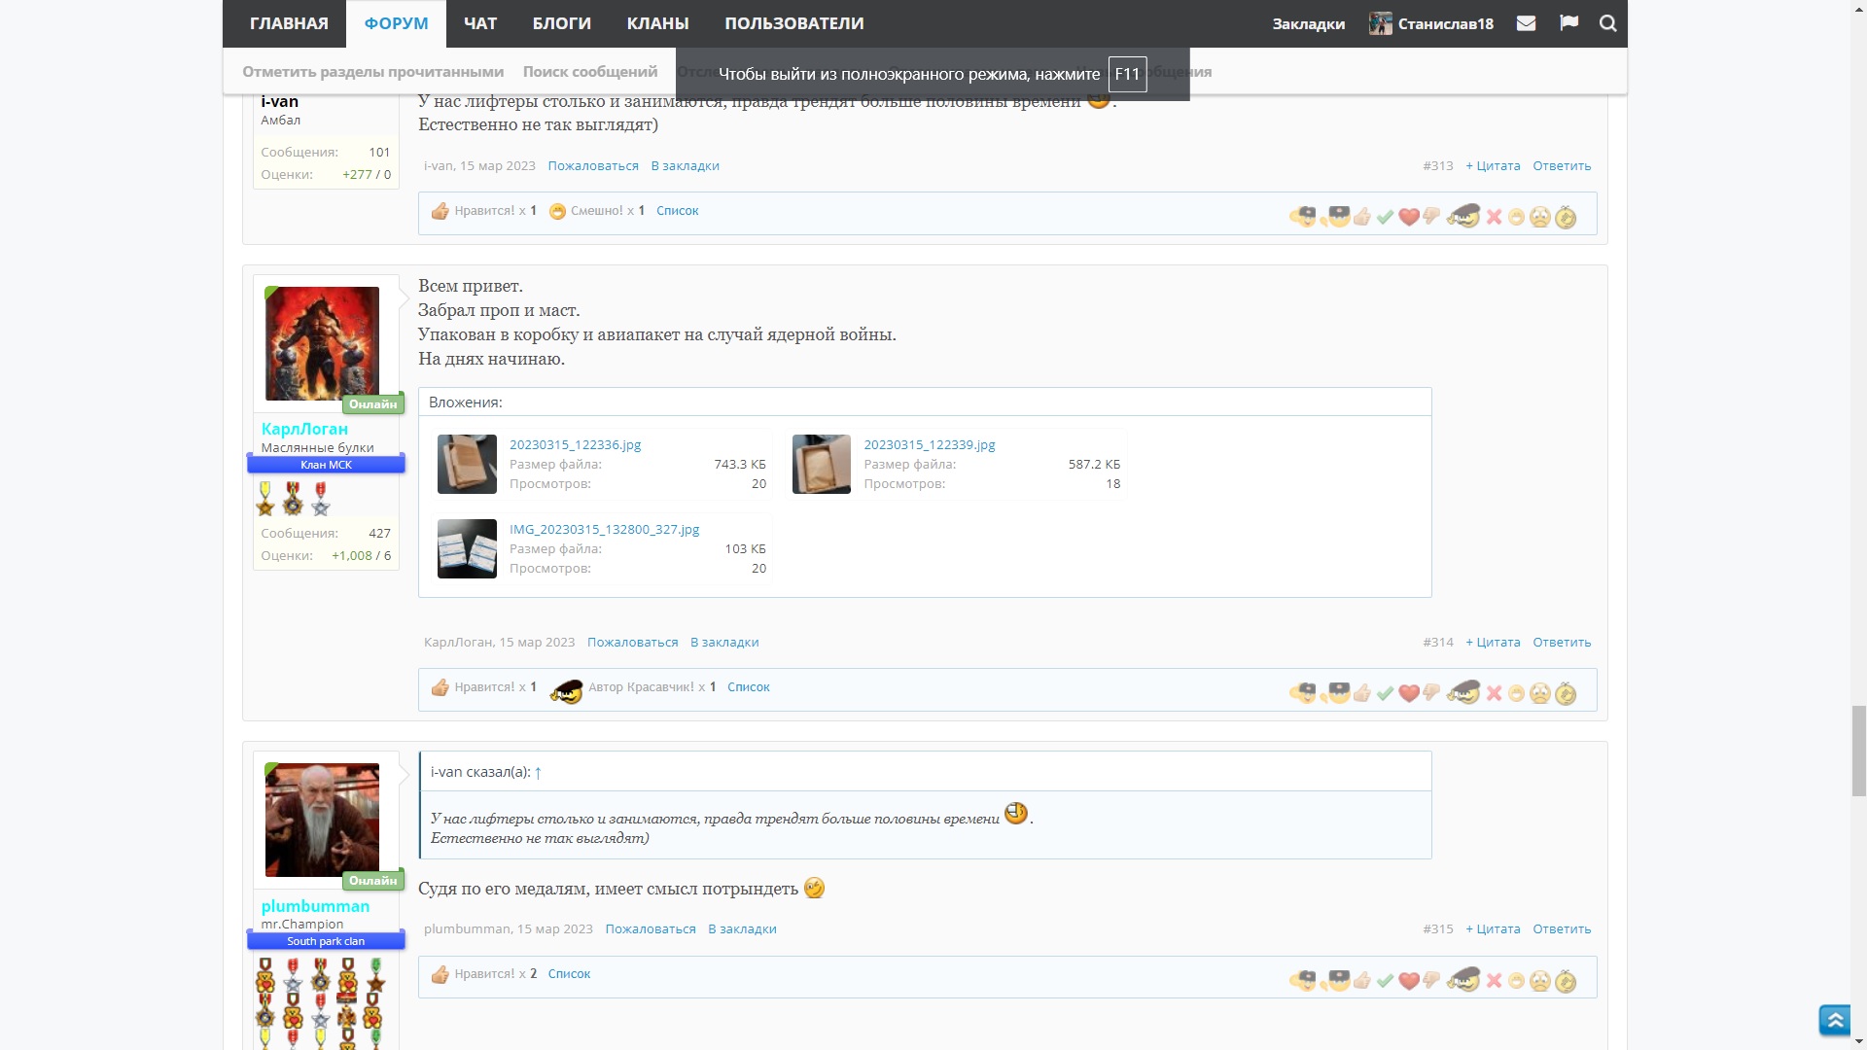Give post #315 the sad face rating
1867x1050 pixels.
click(1539, 981)
